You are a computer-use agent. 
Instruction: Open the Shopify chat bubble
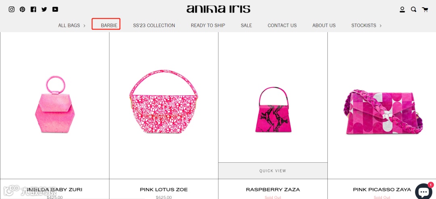coord(423,191)
